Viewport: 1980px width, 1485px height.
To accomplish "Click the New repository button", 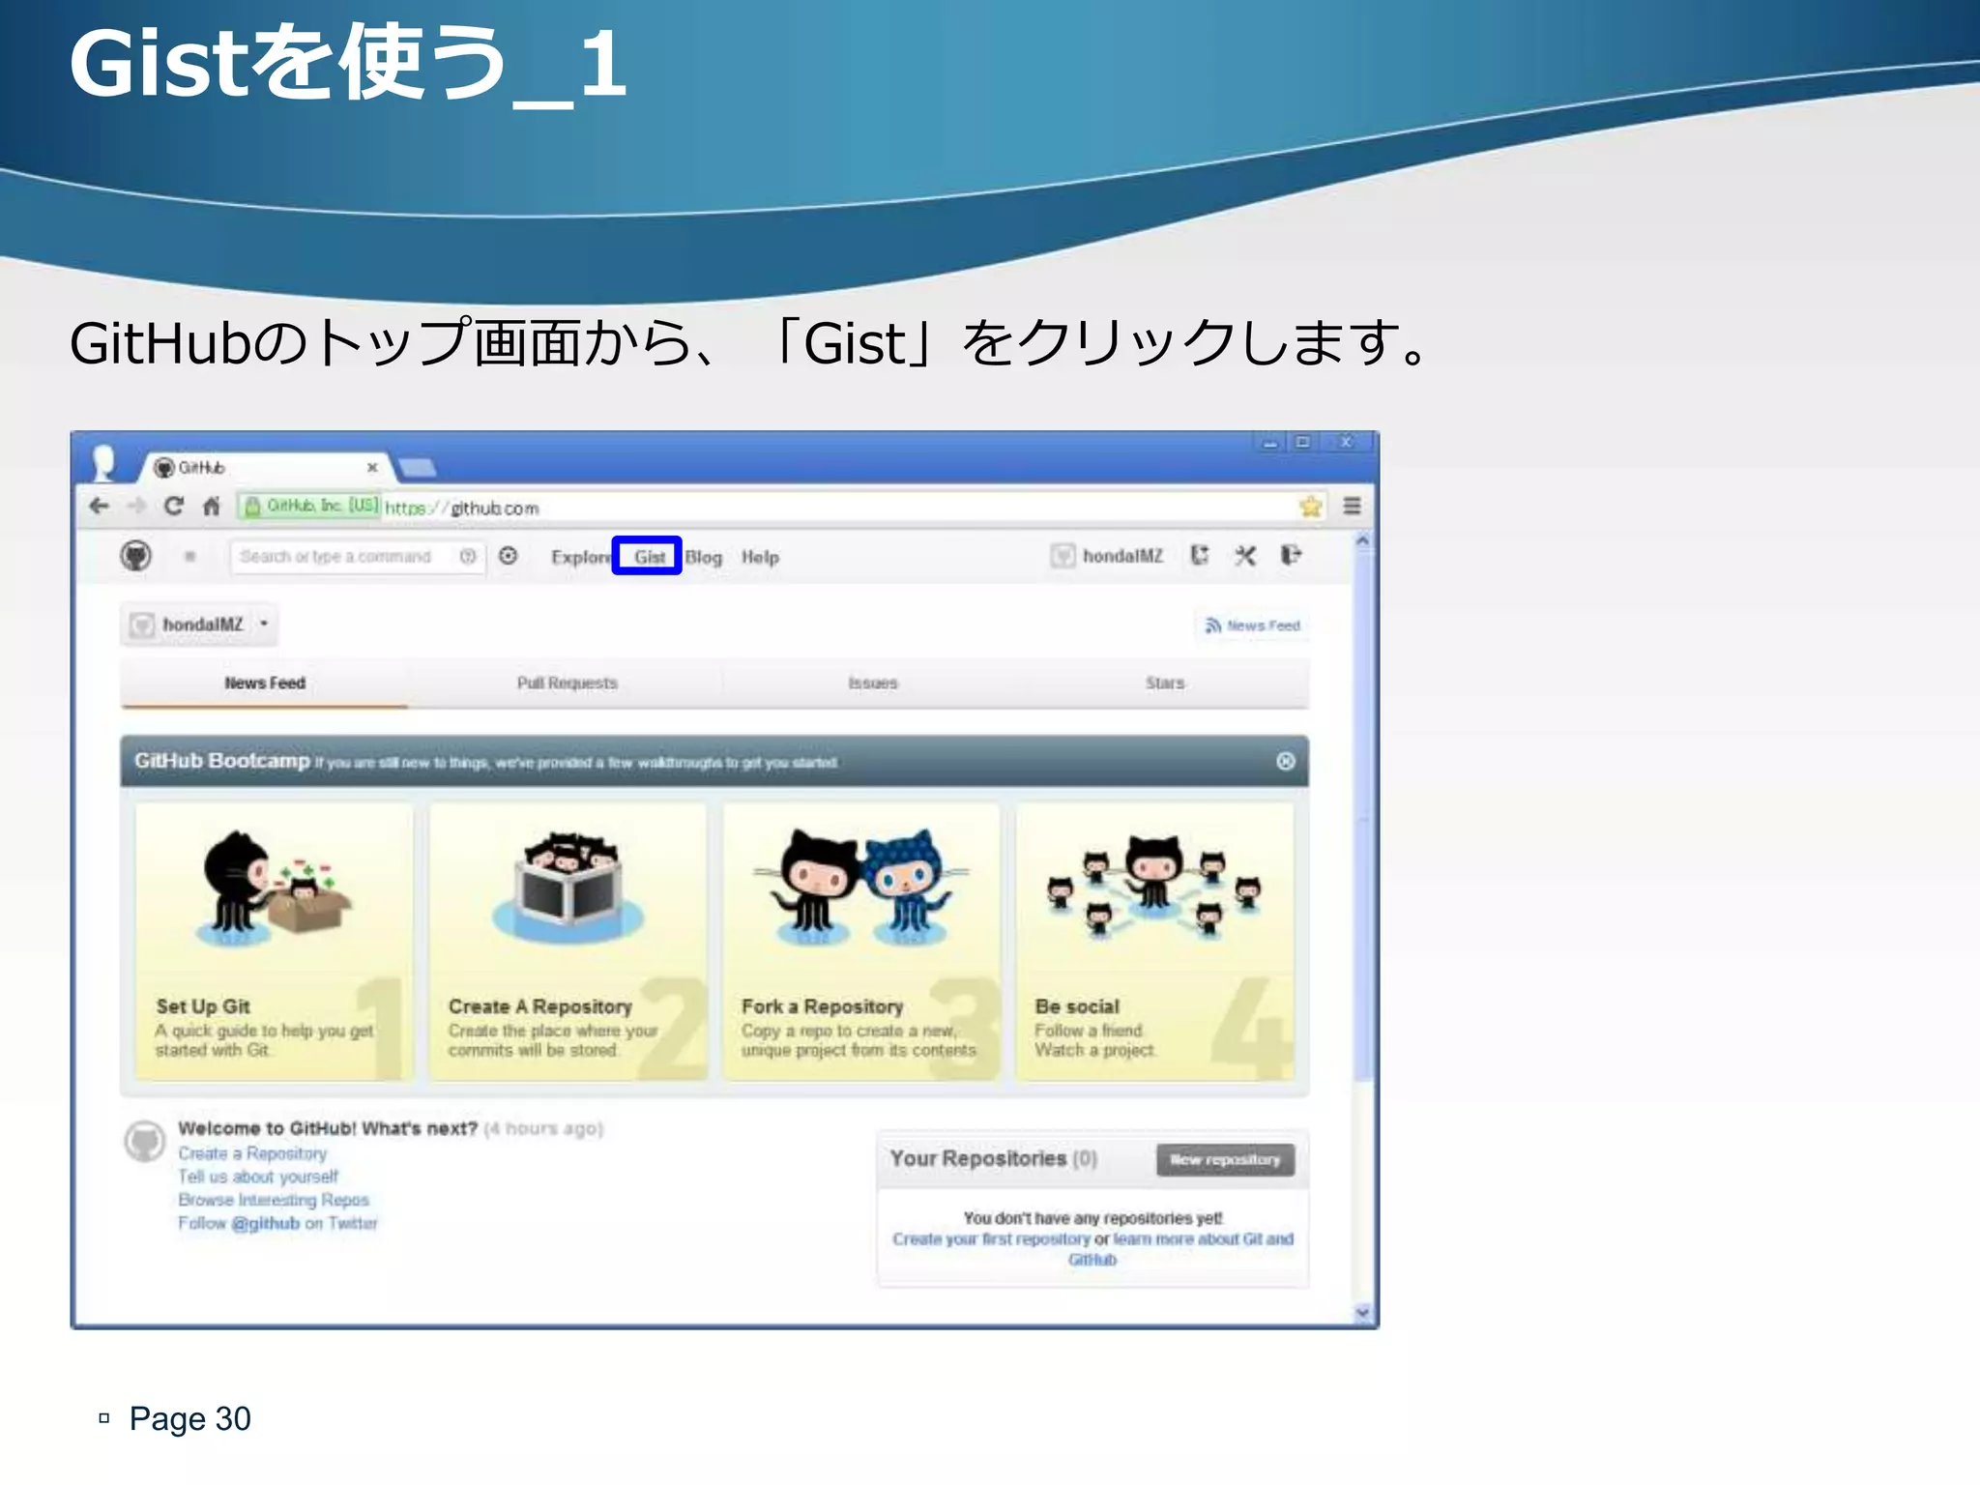I will coord(1225,1159).
